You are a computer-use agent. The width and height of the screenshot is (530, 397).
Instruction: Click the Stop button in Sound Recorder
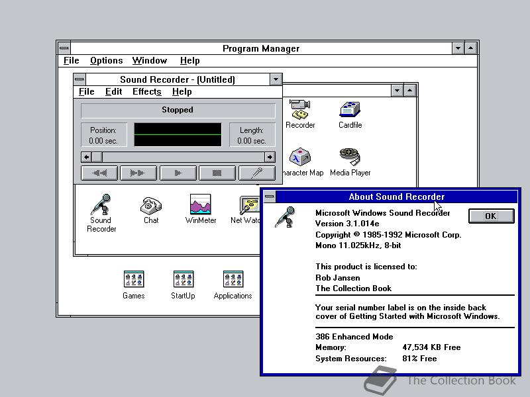tap(217, 173)
